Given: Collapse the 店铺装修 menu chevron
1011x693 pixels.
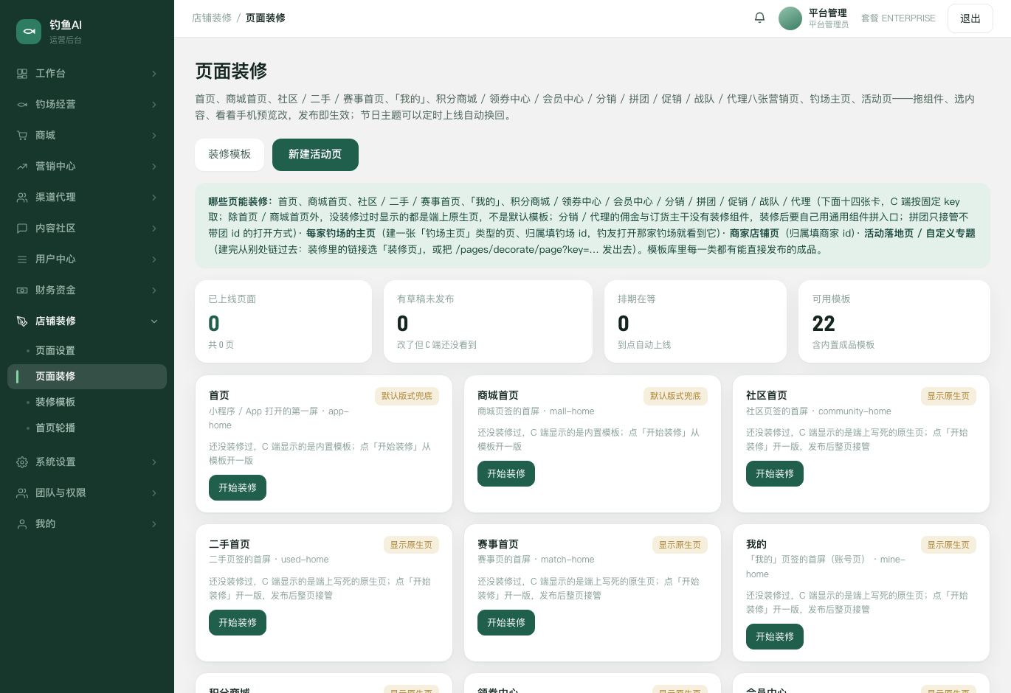Looking at the screenshot, I should 154,321.
